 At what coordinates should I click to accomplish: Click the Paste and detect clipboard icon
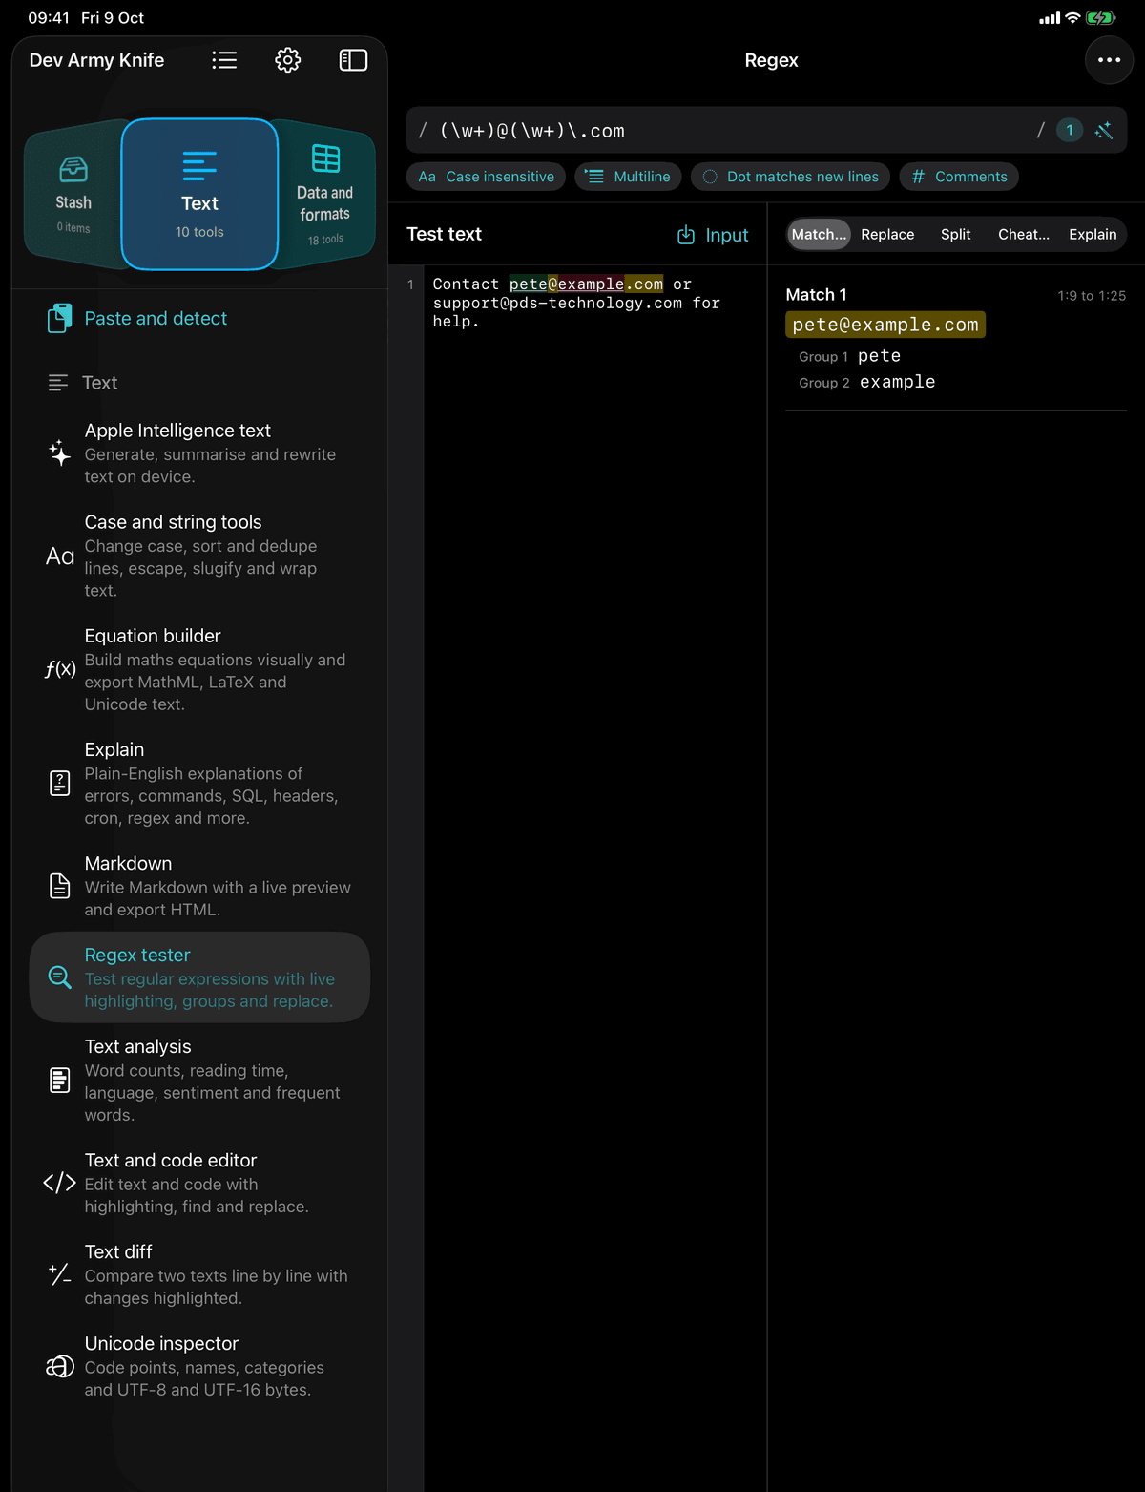59,318
